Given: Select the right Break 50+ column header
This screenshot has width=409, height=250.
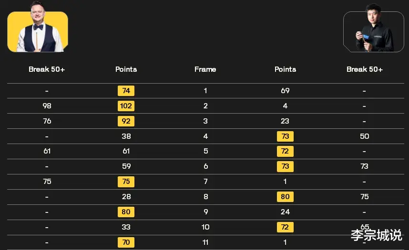Looking at the screenshot, I should click(x=364, y=69).
